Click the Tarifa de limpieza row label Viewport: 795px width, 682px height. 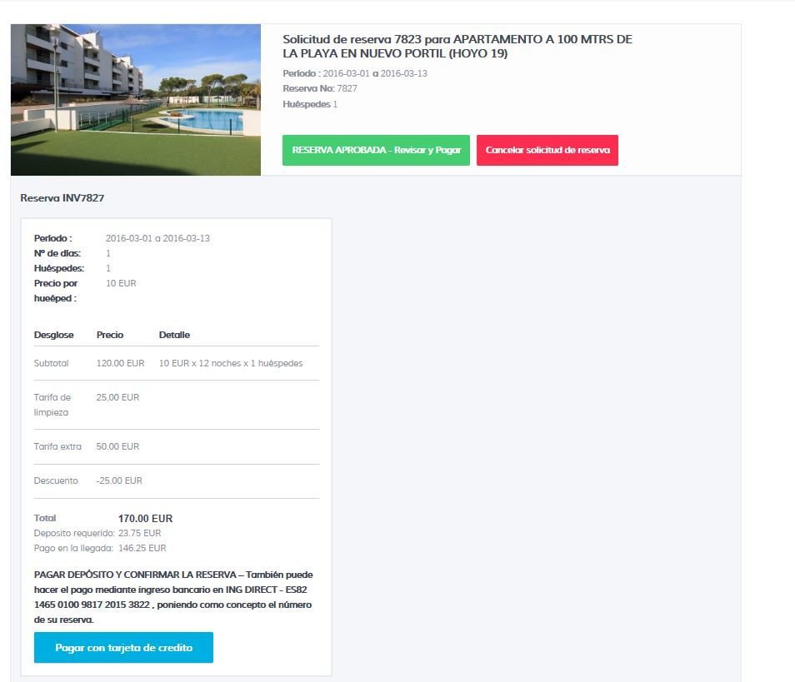(52, 405)
